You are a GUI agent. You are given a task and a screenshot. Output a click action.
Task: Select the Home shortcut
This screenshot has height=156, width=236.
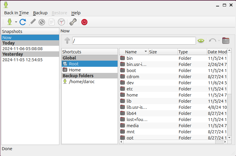coord(75,70)
